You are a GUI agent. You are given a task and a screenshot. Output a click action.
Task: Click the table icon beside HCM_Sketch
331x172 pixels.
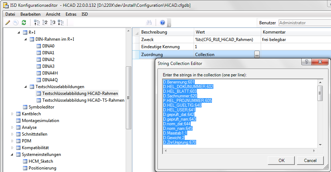coord(25,161)
